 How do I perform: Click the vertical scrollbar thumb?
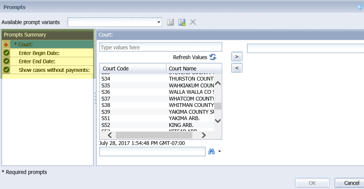218,106
